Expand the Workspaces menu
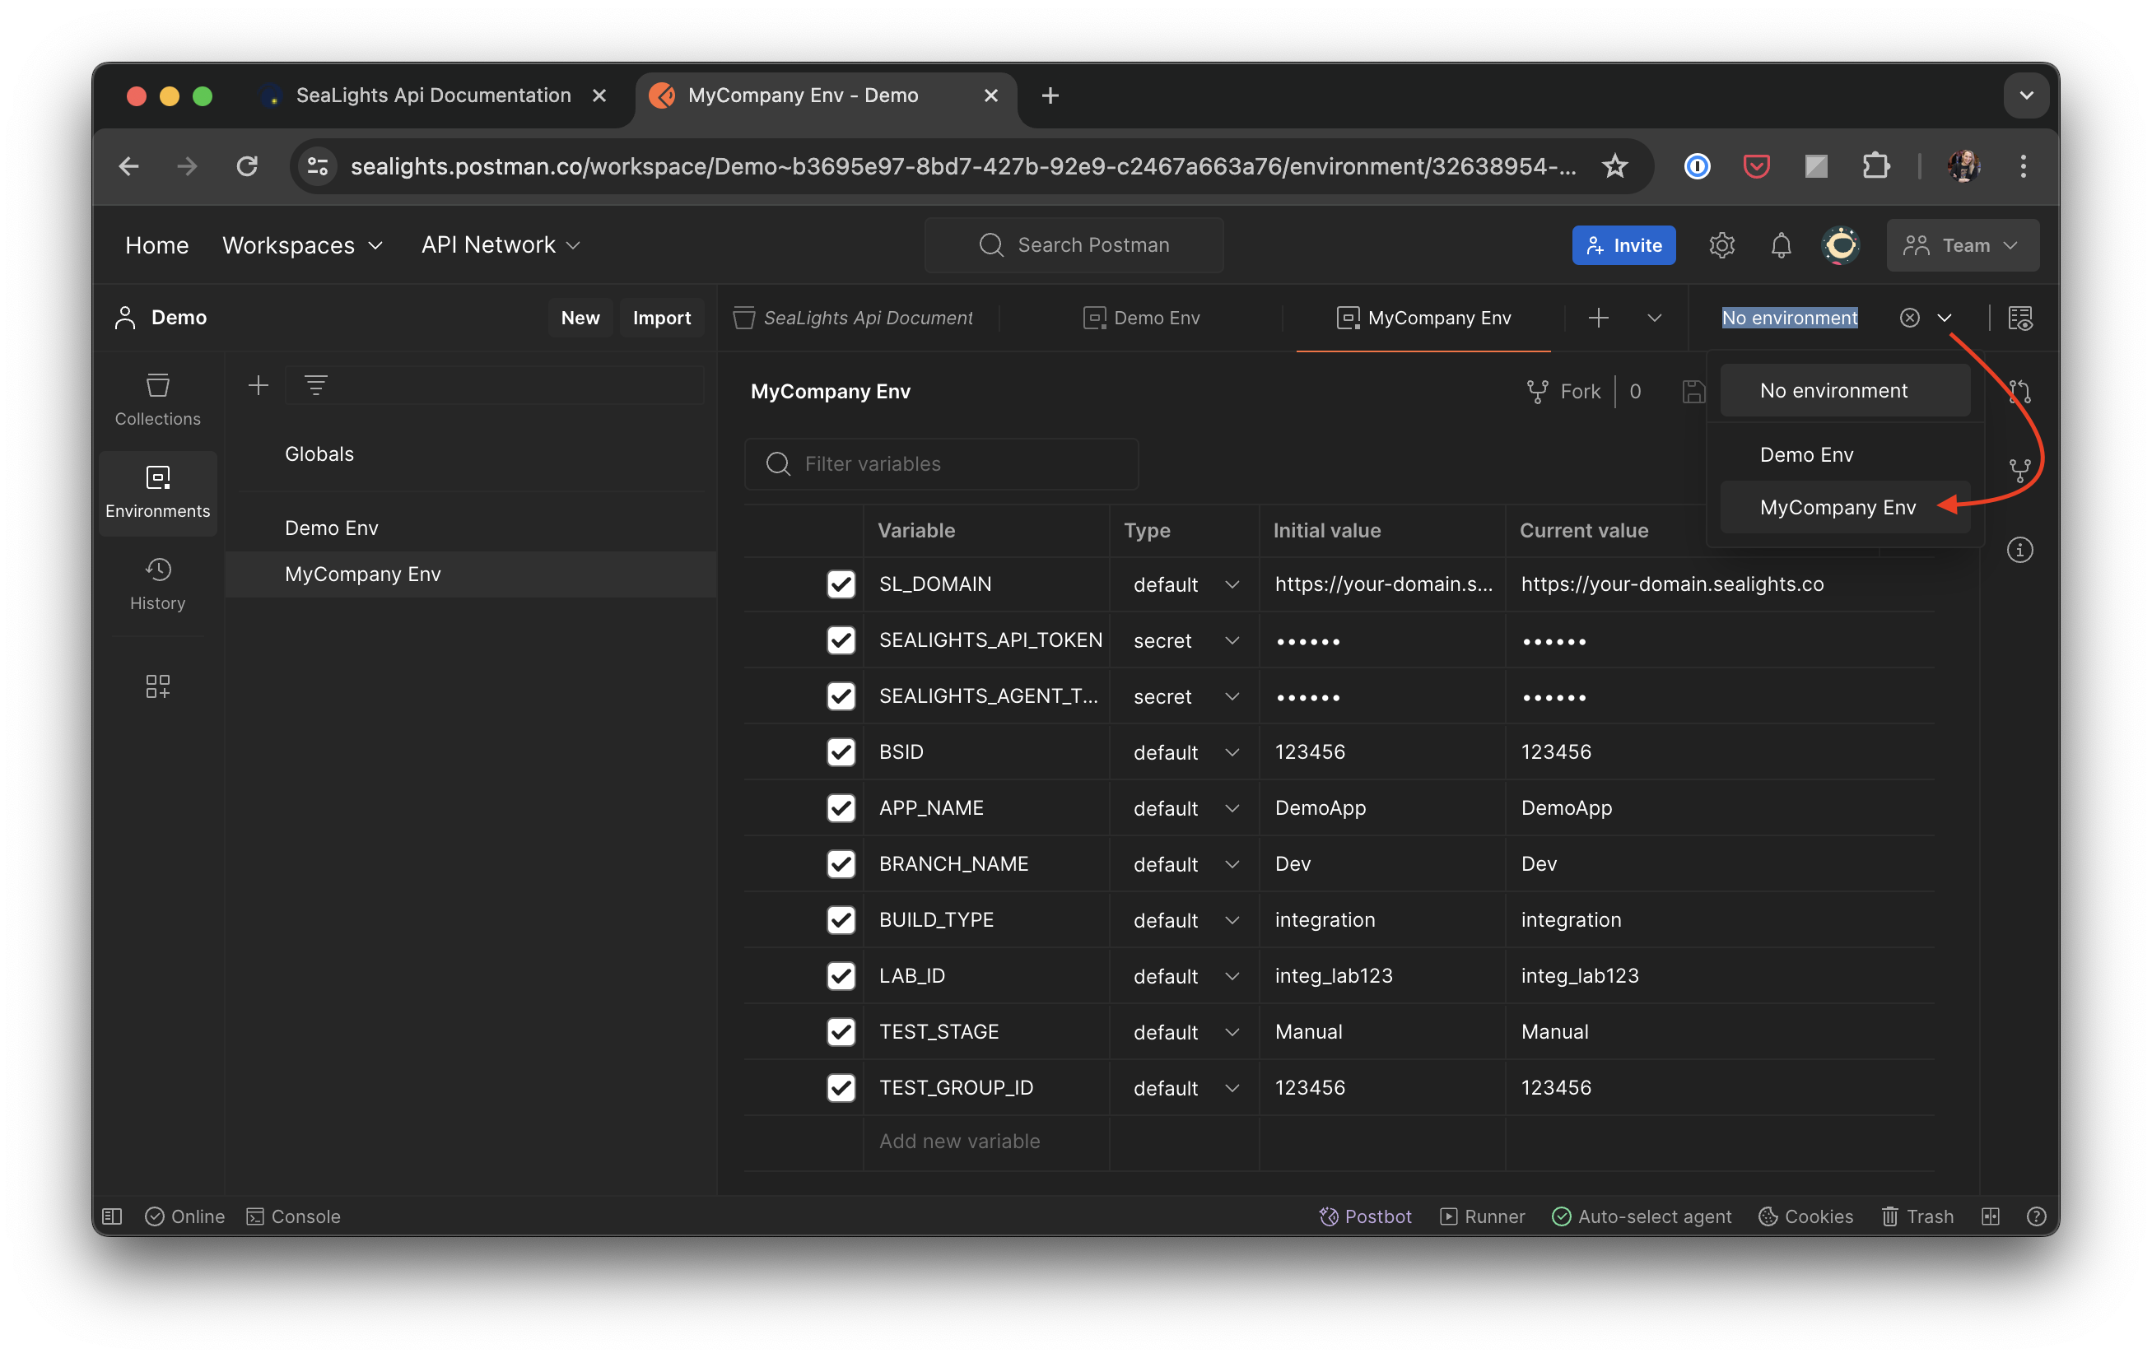The height and width of the screenshot is (1358, 2152). pyautogui.click(x=302, y=244)
